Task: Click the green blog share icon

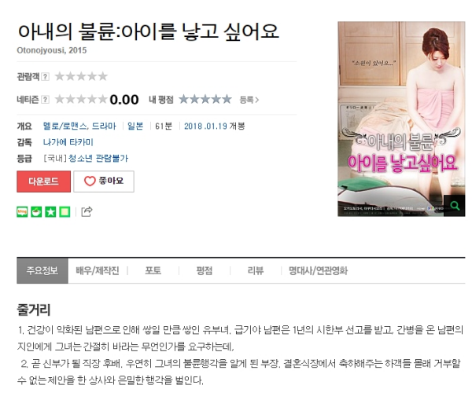Action: tap(22, 211)
